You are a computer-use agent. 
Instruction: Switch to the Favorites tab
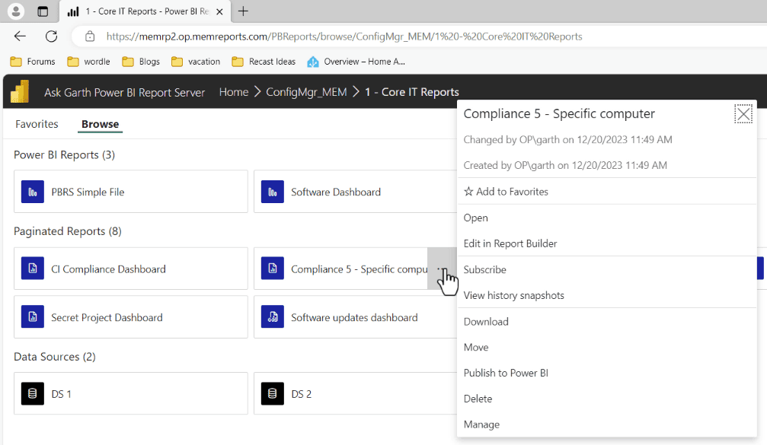coord(37,124)
